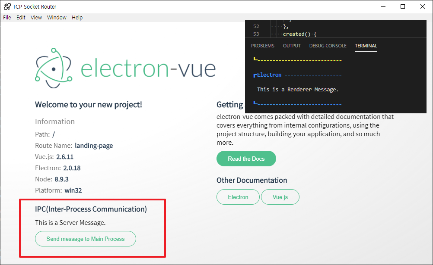Close the TCP Socket Router window

tap(423, 6)
